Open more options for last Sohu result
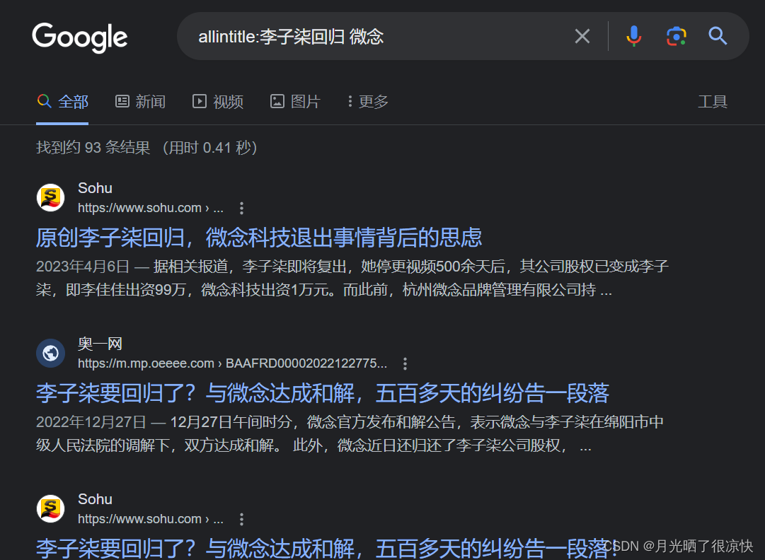765x560 pixels. (241, 519)
